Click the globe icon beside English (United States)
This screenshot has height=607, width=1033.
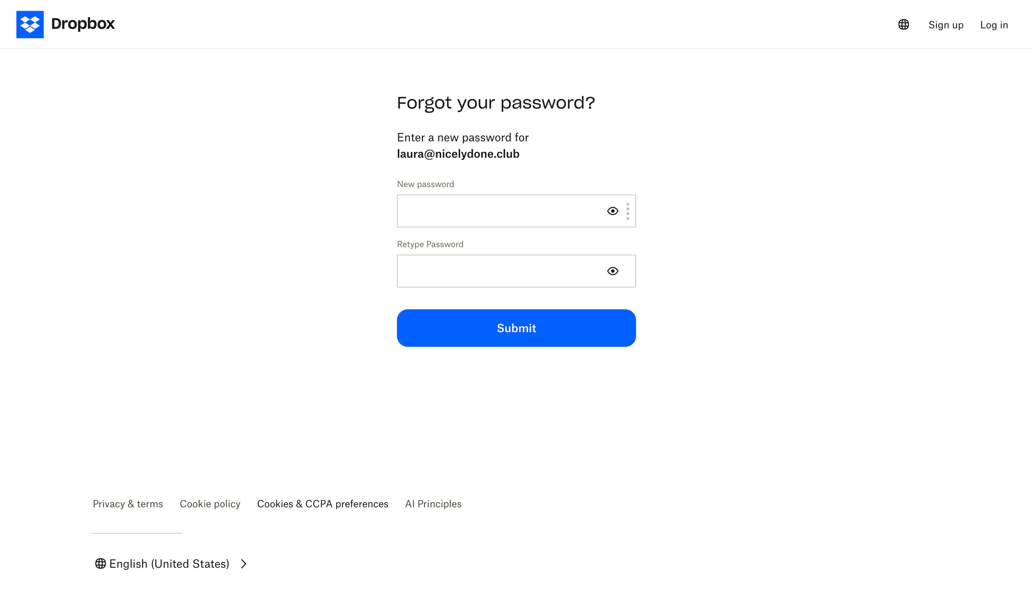point(100,564)
